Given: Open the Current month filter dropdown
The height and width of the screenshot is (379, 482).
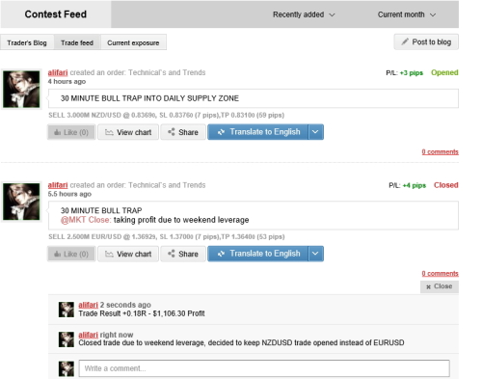Looking at the screenshot, I should pyautogui.click(x=407, y=14).
